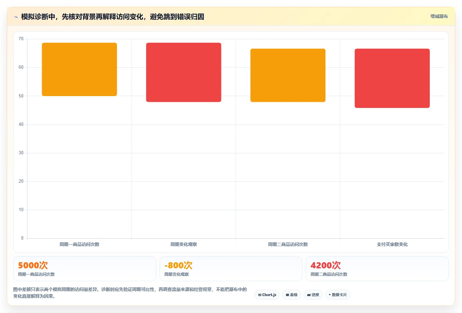
Task: Click the x-axis label 周期变化观察
Action: (184, 244)
